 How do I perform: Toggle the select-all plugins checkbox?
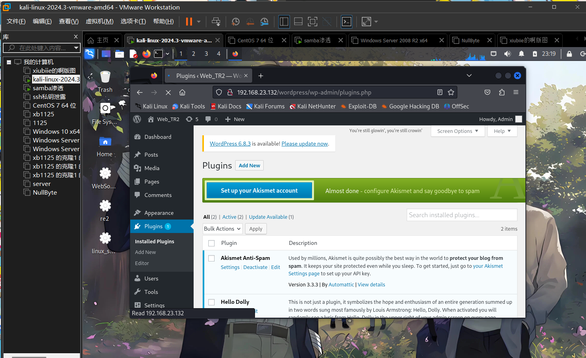pyautogui.click(x=211, y=243)
